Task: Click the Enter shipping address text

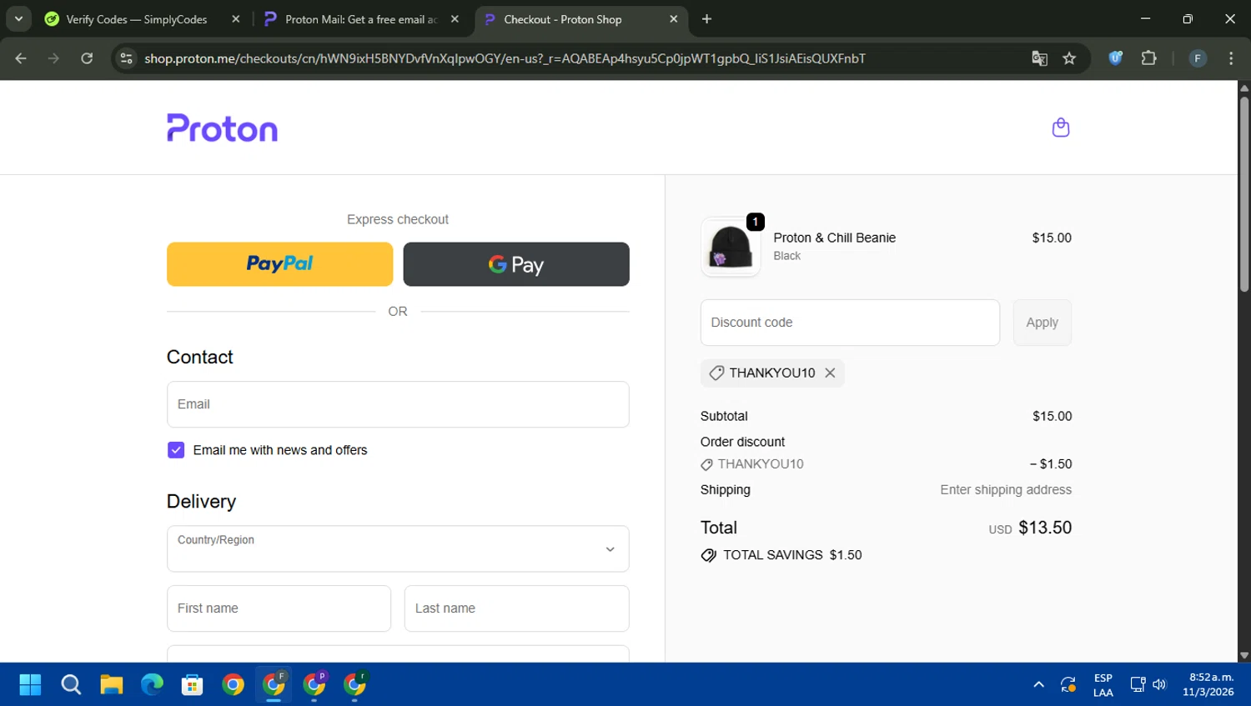Action: pyautogui.click(x=1006, y=490)
